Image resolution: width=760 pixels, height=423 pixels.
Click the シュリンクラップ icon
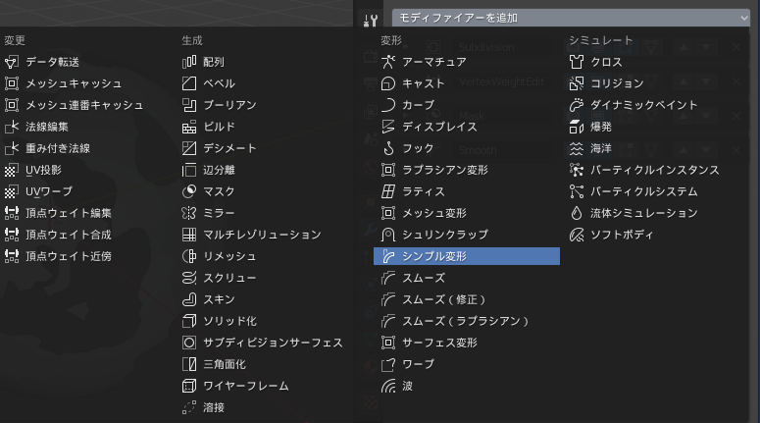click(388, 235)
